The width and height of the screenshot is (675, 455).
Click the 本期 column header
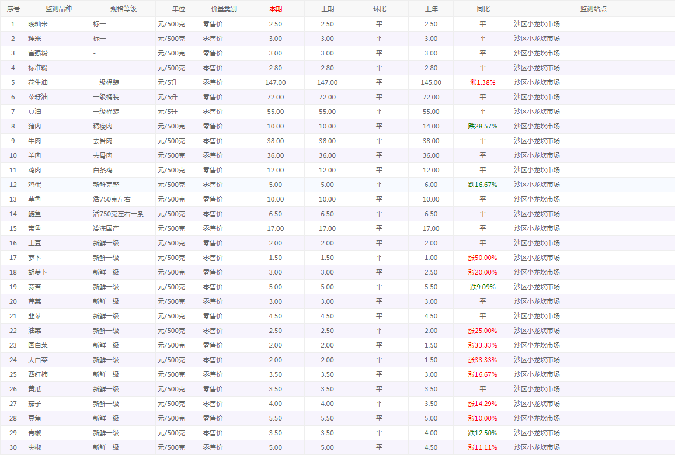(276, 9)
